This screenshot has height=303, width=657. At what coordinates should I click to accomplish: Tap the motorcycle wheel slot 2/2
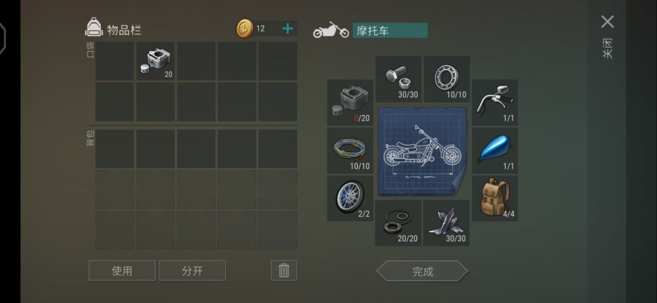coord(350,198)
